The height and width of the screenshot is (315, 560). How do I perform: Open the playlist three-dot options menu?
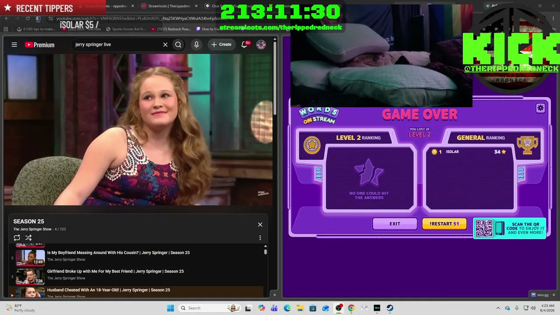tap(260, 238)
